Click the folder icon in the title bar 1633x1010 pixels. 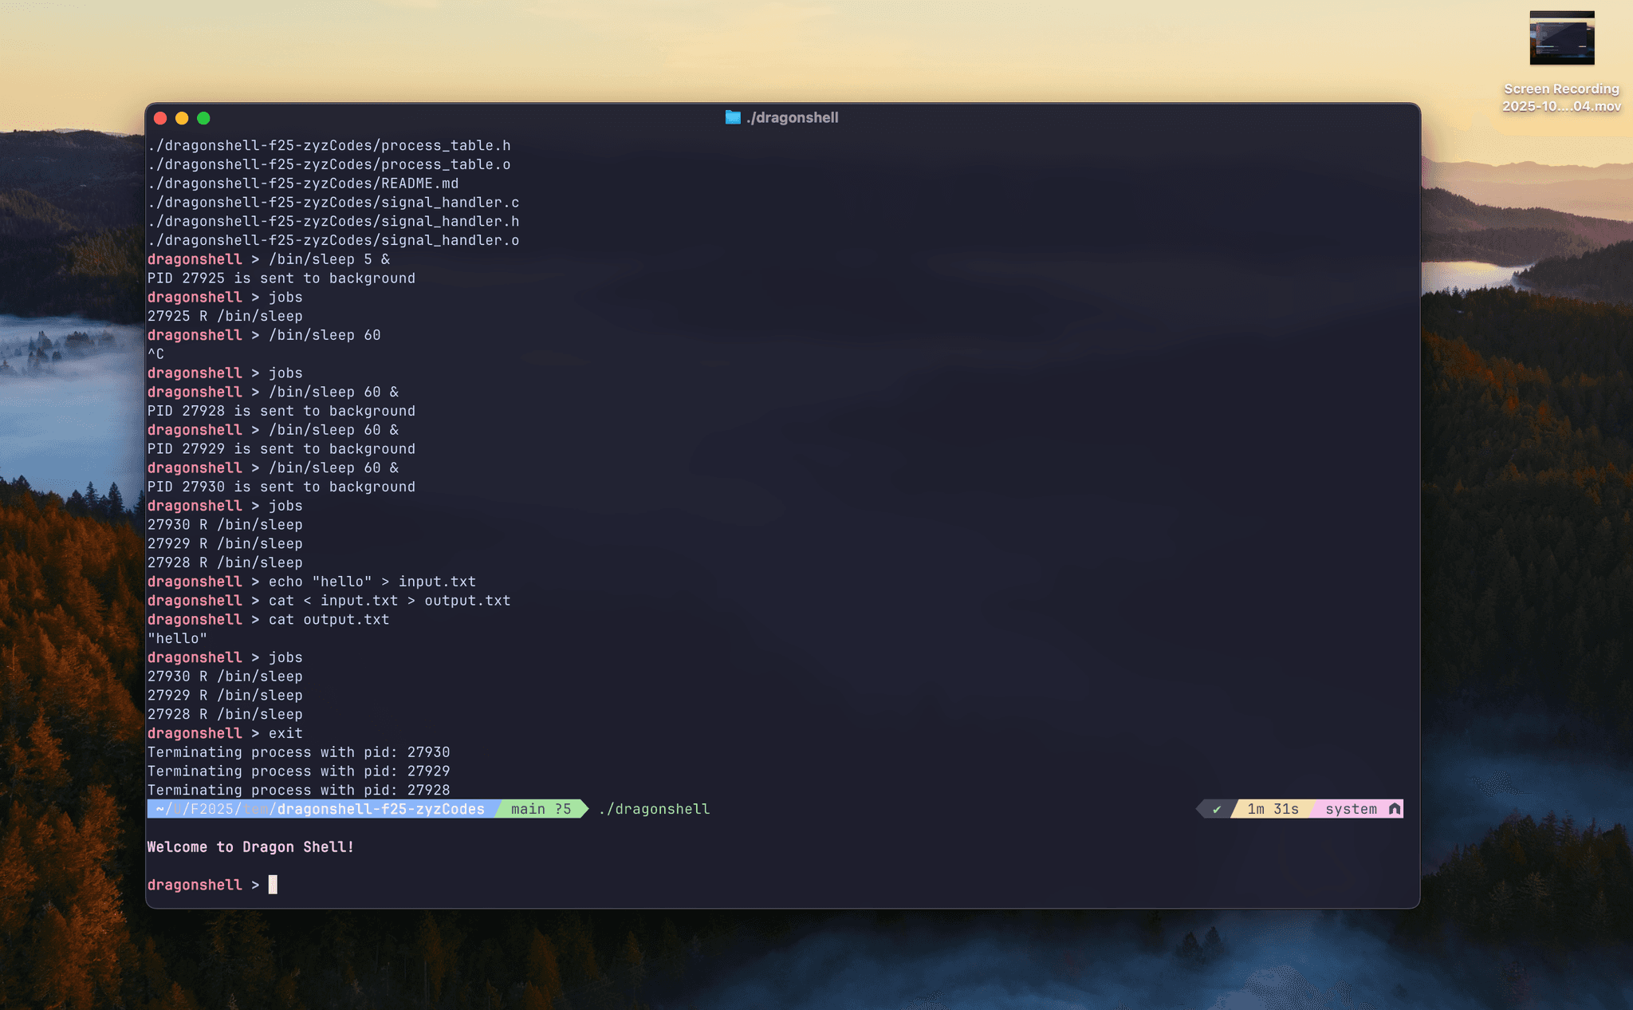pyautogui.click(x=733, y=117)
